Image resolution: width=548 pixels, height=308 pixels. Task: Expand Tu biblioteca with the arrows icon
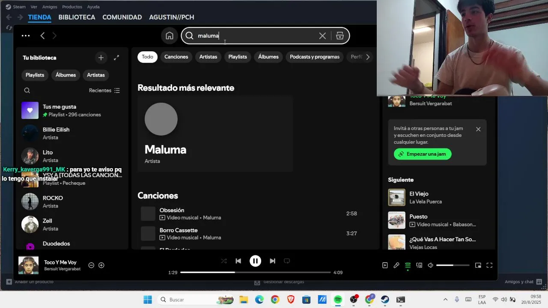coord(116,58)
